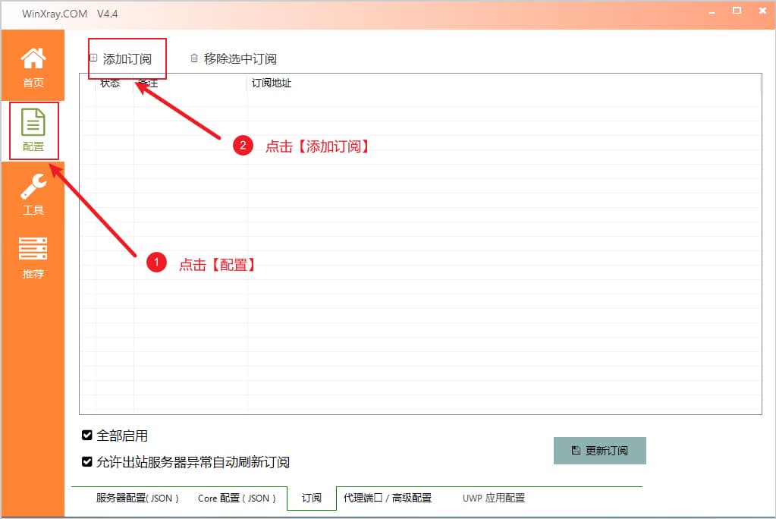
Task: Open the 推荐 server stack icon
Action: pos(33,250)
